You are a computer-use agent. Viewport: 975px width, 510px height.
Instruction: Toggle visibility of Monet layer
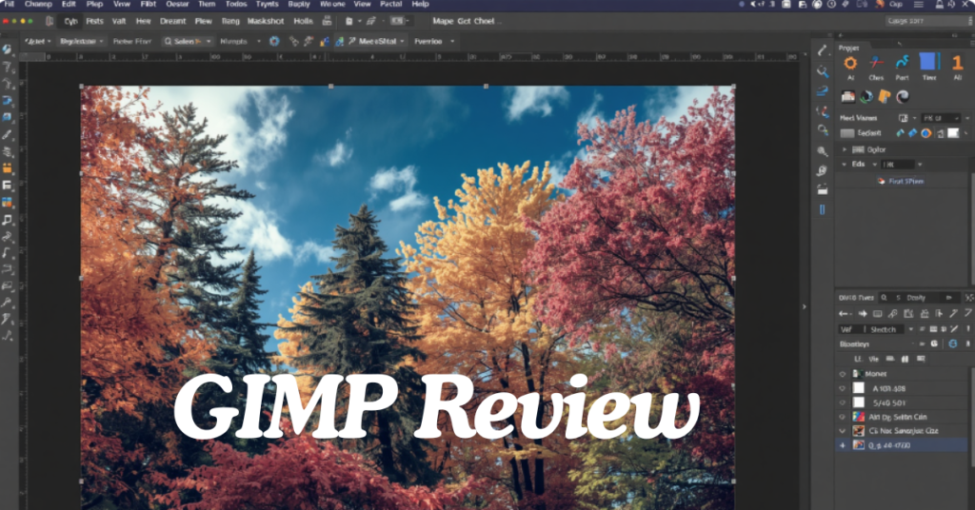tap(843, 374)
